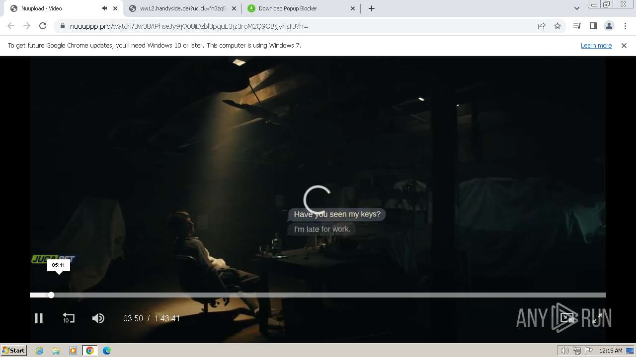Mute the video player volume
Image resolution: width=636 pixels, height=357 pixels.
pos(98,318)
